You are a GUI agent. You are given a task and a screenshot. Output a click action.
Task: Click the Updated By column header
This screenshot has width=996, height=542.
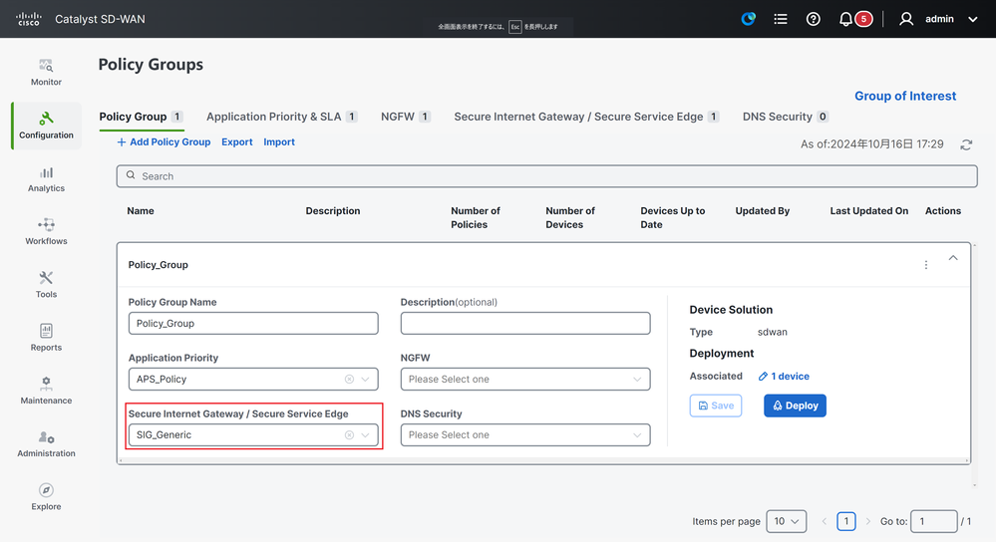point(763,210)
